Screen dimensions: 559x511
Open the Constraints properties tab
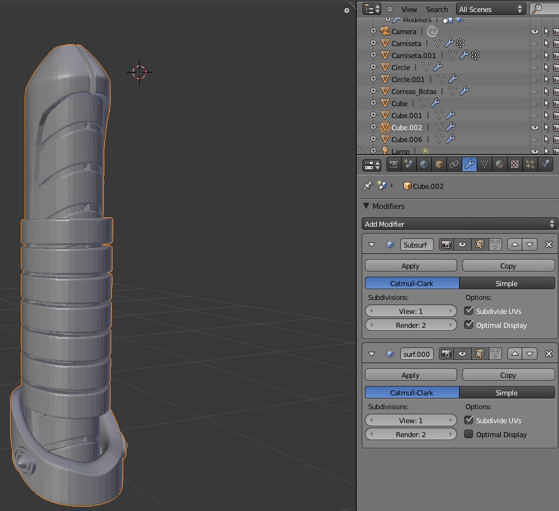click(454, 164)
